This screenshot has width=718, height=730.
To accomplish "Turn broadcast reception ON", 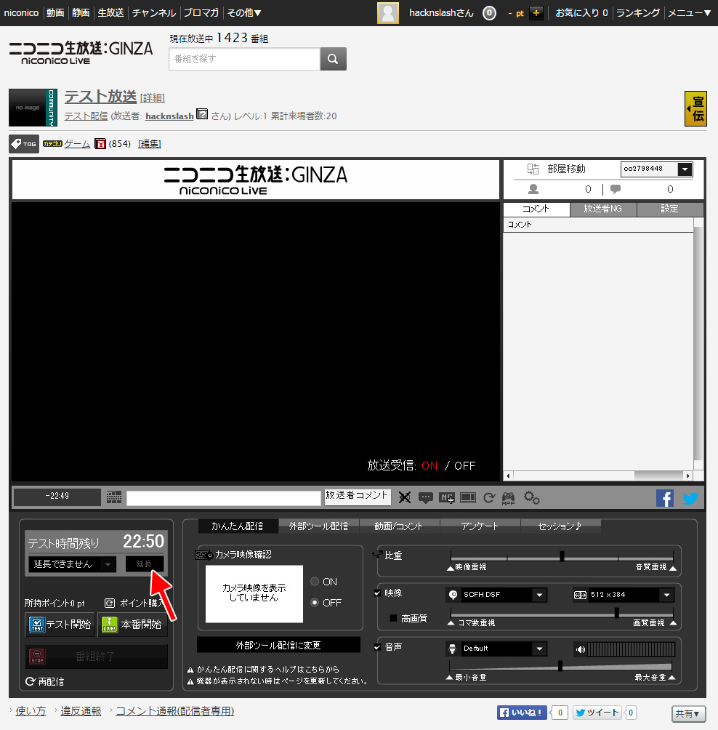I will 429,465.
